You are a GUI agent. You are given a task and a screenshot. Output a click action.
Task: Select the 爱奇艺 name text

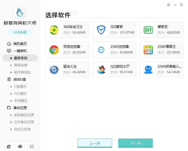[163, 27]
